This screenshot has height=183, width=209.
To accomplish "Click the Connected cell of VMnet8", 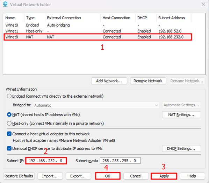I will [112, 37].
